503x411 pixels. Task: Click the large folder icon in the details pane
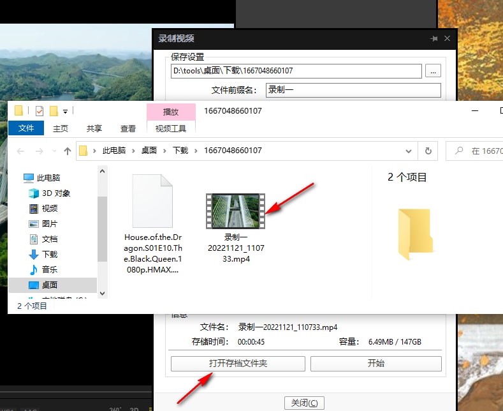click(416, 234)
